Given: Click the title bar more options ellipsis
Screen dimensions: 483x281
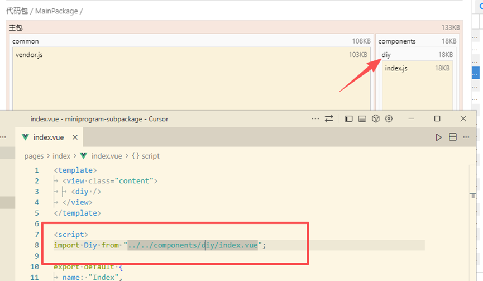Looking at the screenshot, I should pos(315,118).
